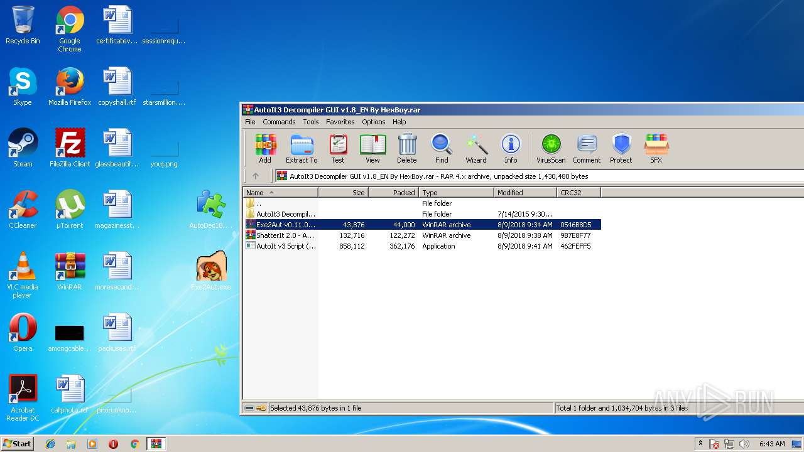Open the File menu
The image size is (804, 452).
click(250, 122)
